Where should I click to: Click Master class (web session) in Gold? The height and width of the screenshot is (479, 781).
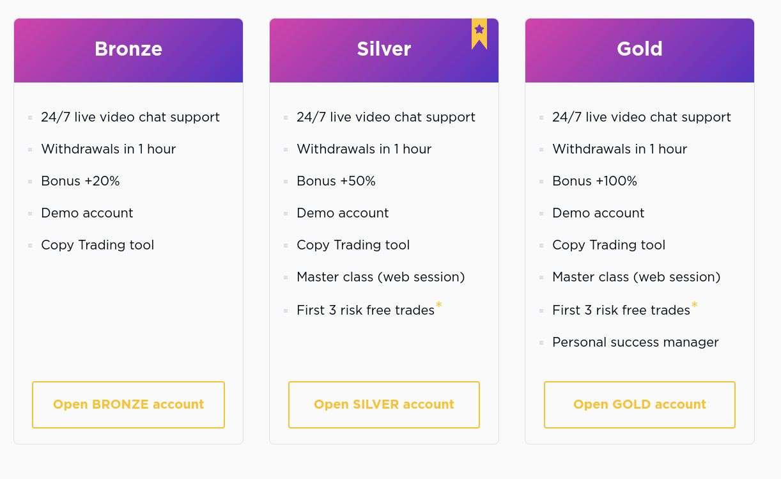coord(637,277)
